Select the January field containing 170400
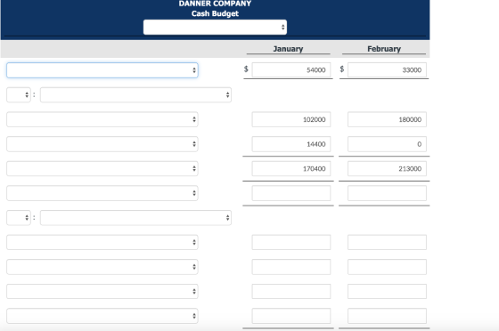The width and height of the screenshot is (499, 331). point(291,169)
